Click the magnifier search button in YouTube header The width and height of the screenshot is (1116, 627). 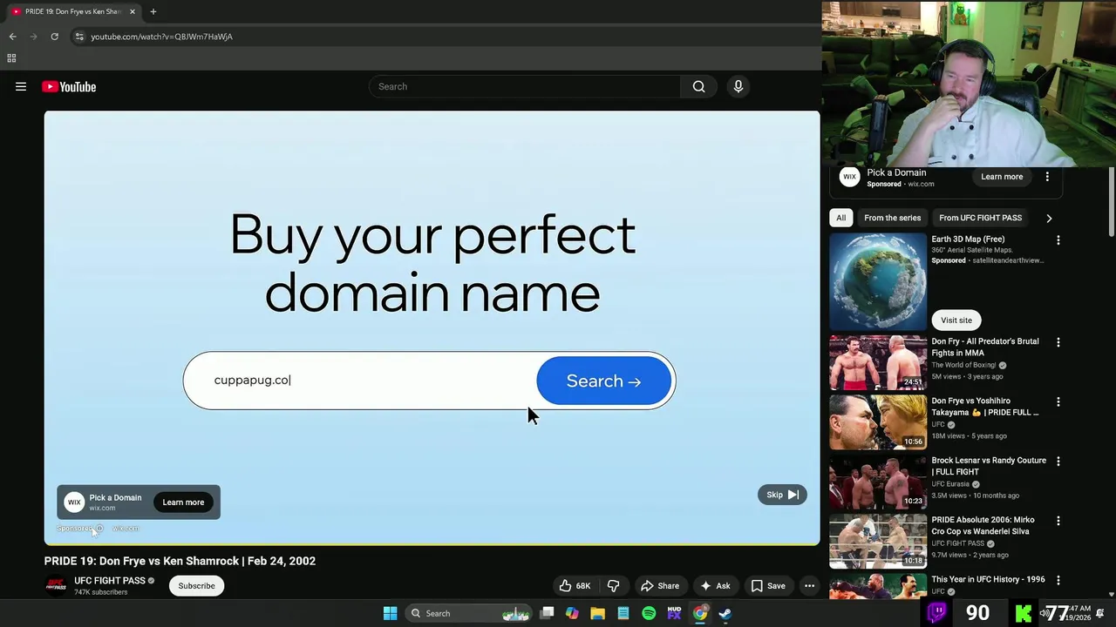pyautogui.click(x=698, y=86)
